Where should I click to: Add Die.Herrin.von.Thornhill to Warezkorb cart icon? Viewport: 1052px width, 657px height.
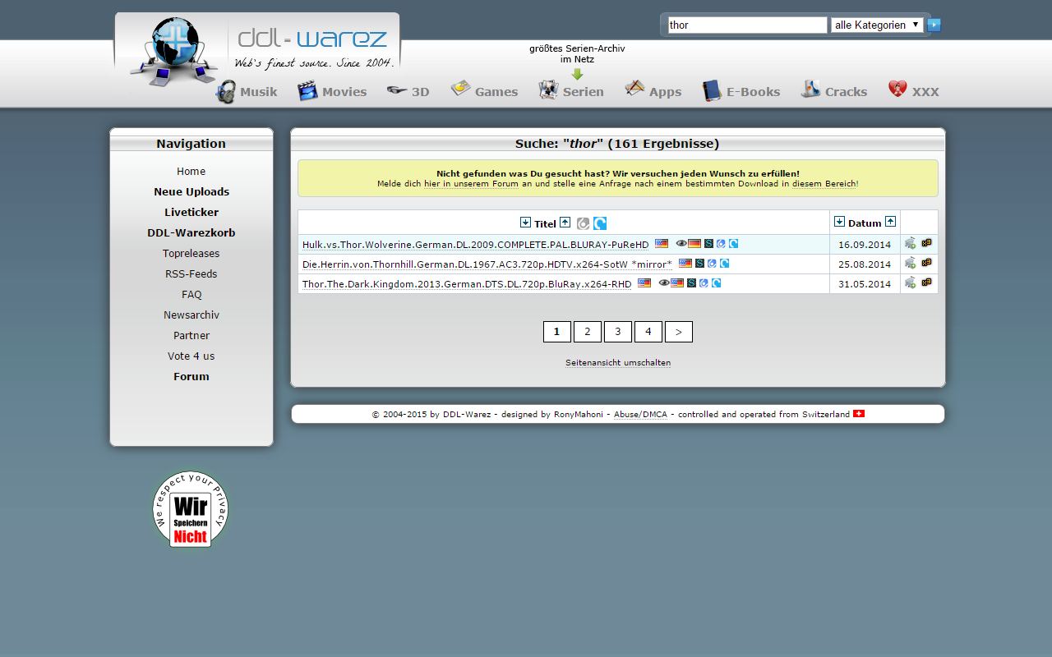(910, 263)
